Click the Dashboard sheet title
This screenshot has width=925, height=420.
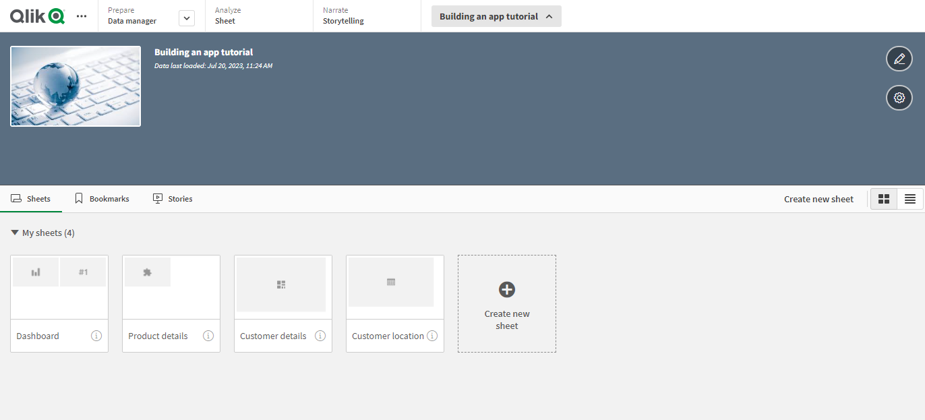coord(38,336)
